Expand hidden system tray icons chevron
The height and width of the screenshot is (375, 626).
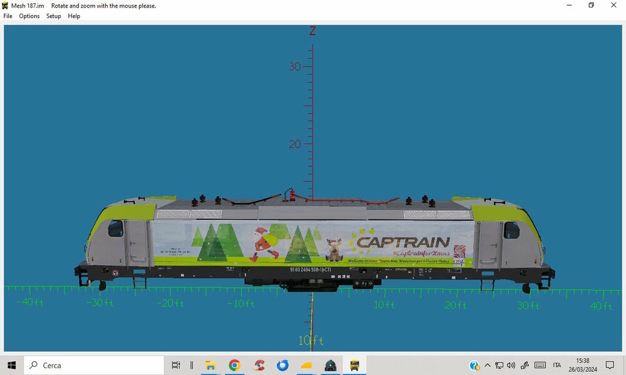(488, 365)
